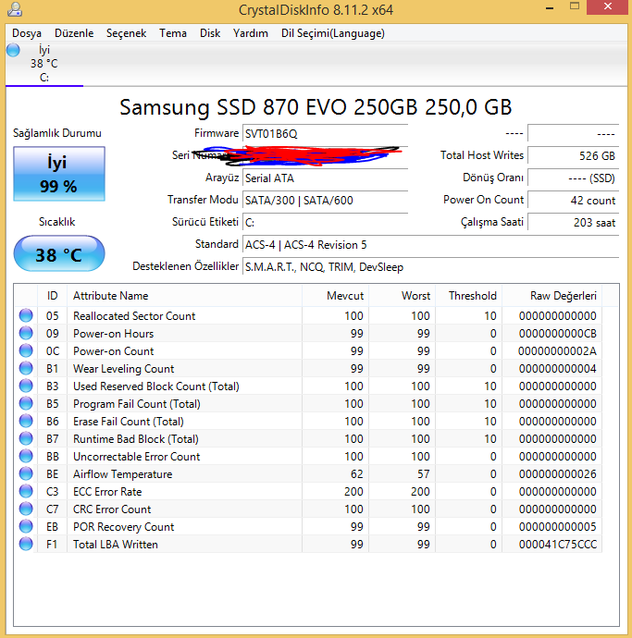Click the Worst column header
The image size is (632, 638).
tap(403, 296)
